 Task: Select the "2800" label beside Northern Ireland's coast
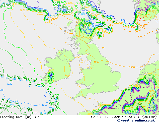(x=78, y=57)
